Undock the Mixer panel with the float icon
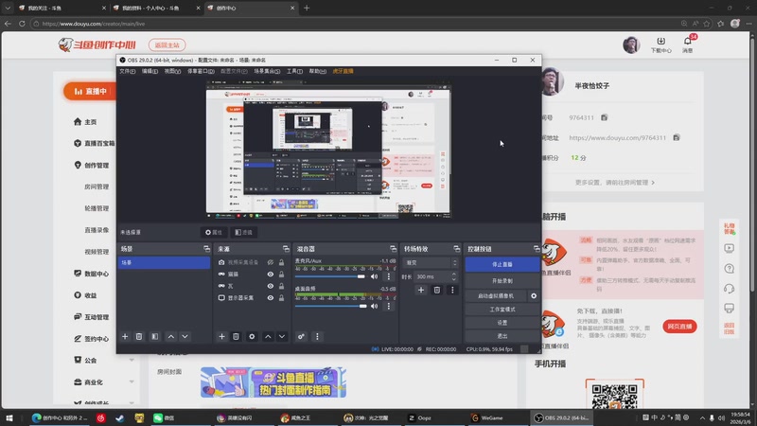757x426 pixels. pos(393,249)
